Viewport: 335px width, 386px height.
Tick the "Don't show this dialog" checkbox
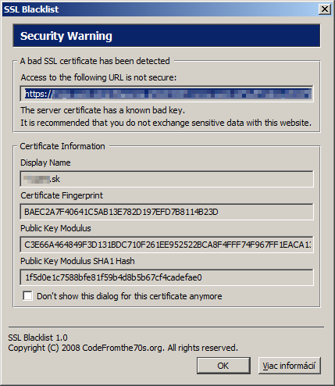click(x=27, y=296)
